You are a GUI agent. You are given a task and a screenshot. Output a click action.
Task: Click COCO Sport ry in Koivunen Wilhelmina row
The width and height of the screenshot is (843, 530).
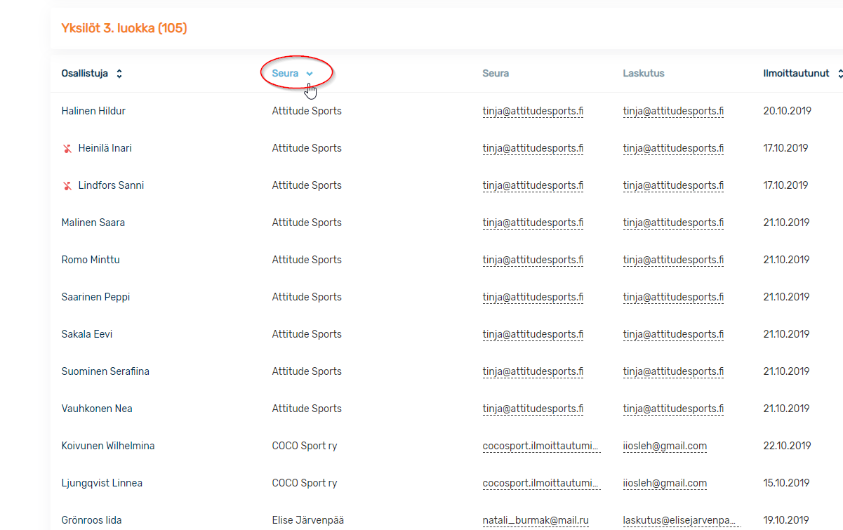coord(305,446)
